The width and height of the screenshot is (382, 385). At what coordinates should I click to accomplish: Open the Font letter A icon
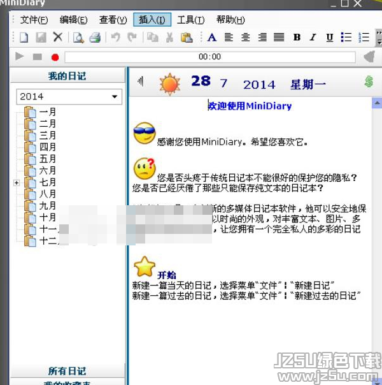click(212, 38)
